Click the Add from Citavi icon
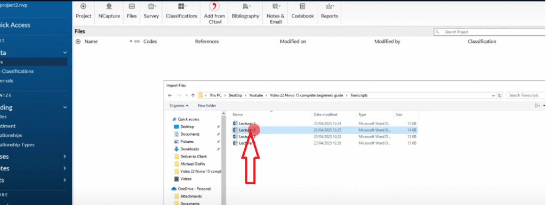This screenshot has width=546, height=205. tap(214, 6)
